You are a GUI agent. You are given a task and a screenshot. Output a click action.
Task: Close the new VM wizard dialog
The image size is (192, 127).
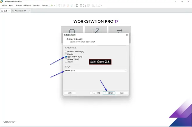click(127, 35)
